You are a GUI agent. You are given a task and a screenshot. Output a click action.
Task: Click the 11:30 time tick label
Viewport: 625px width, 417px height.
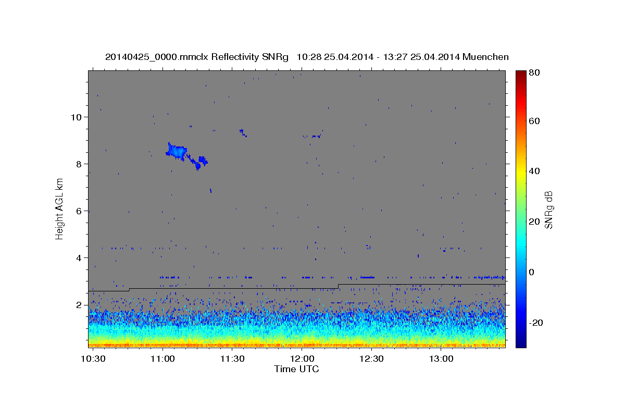(x=232, y=359)
